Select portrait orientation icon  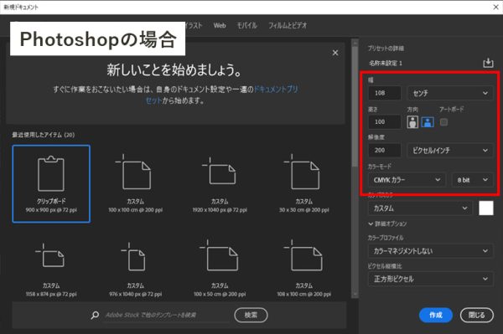[x=412, y=122]
